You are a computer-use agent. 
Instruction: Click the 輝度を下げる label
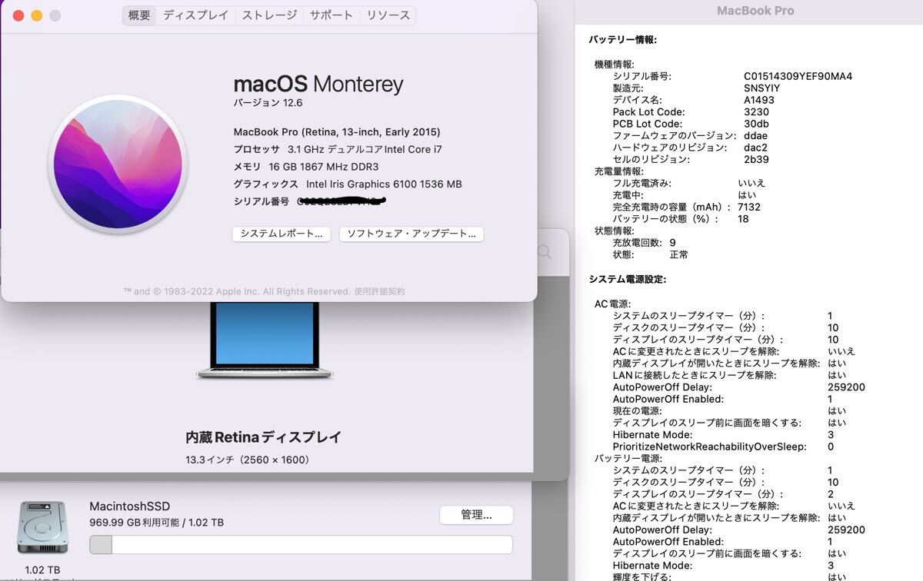click(x=641, y=576)
